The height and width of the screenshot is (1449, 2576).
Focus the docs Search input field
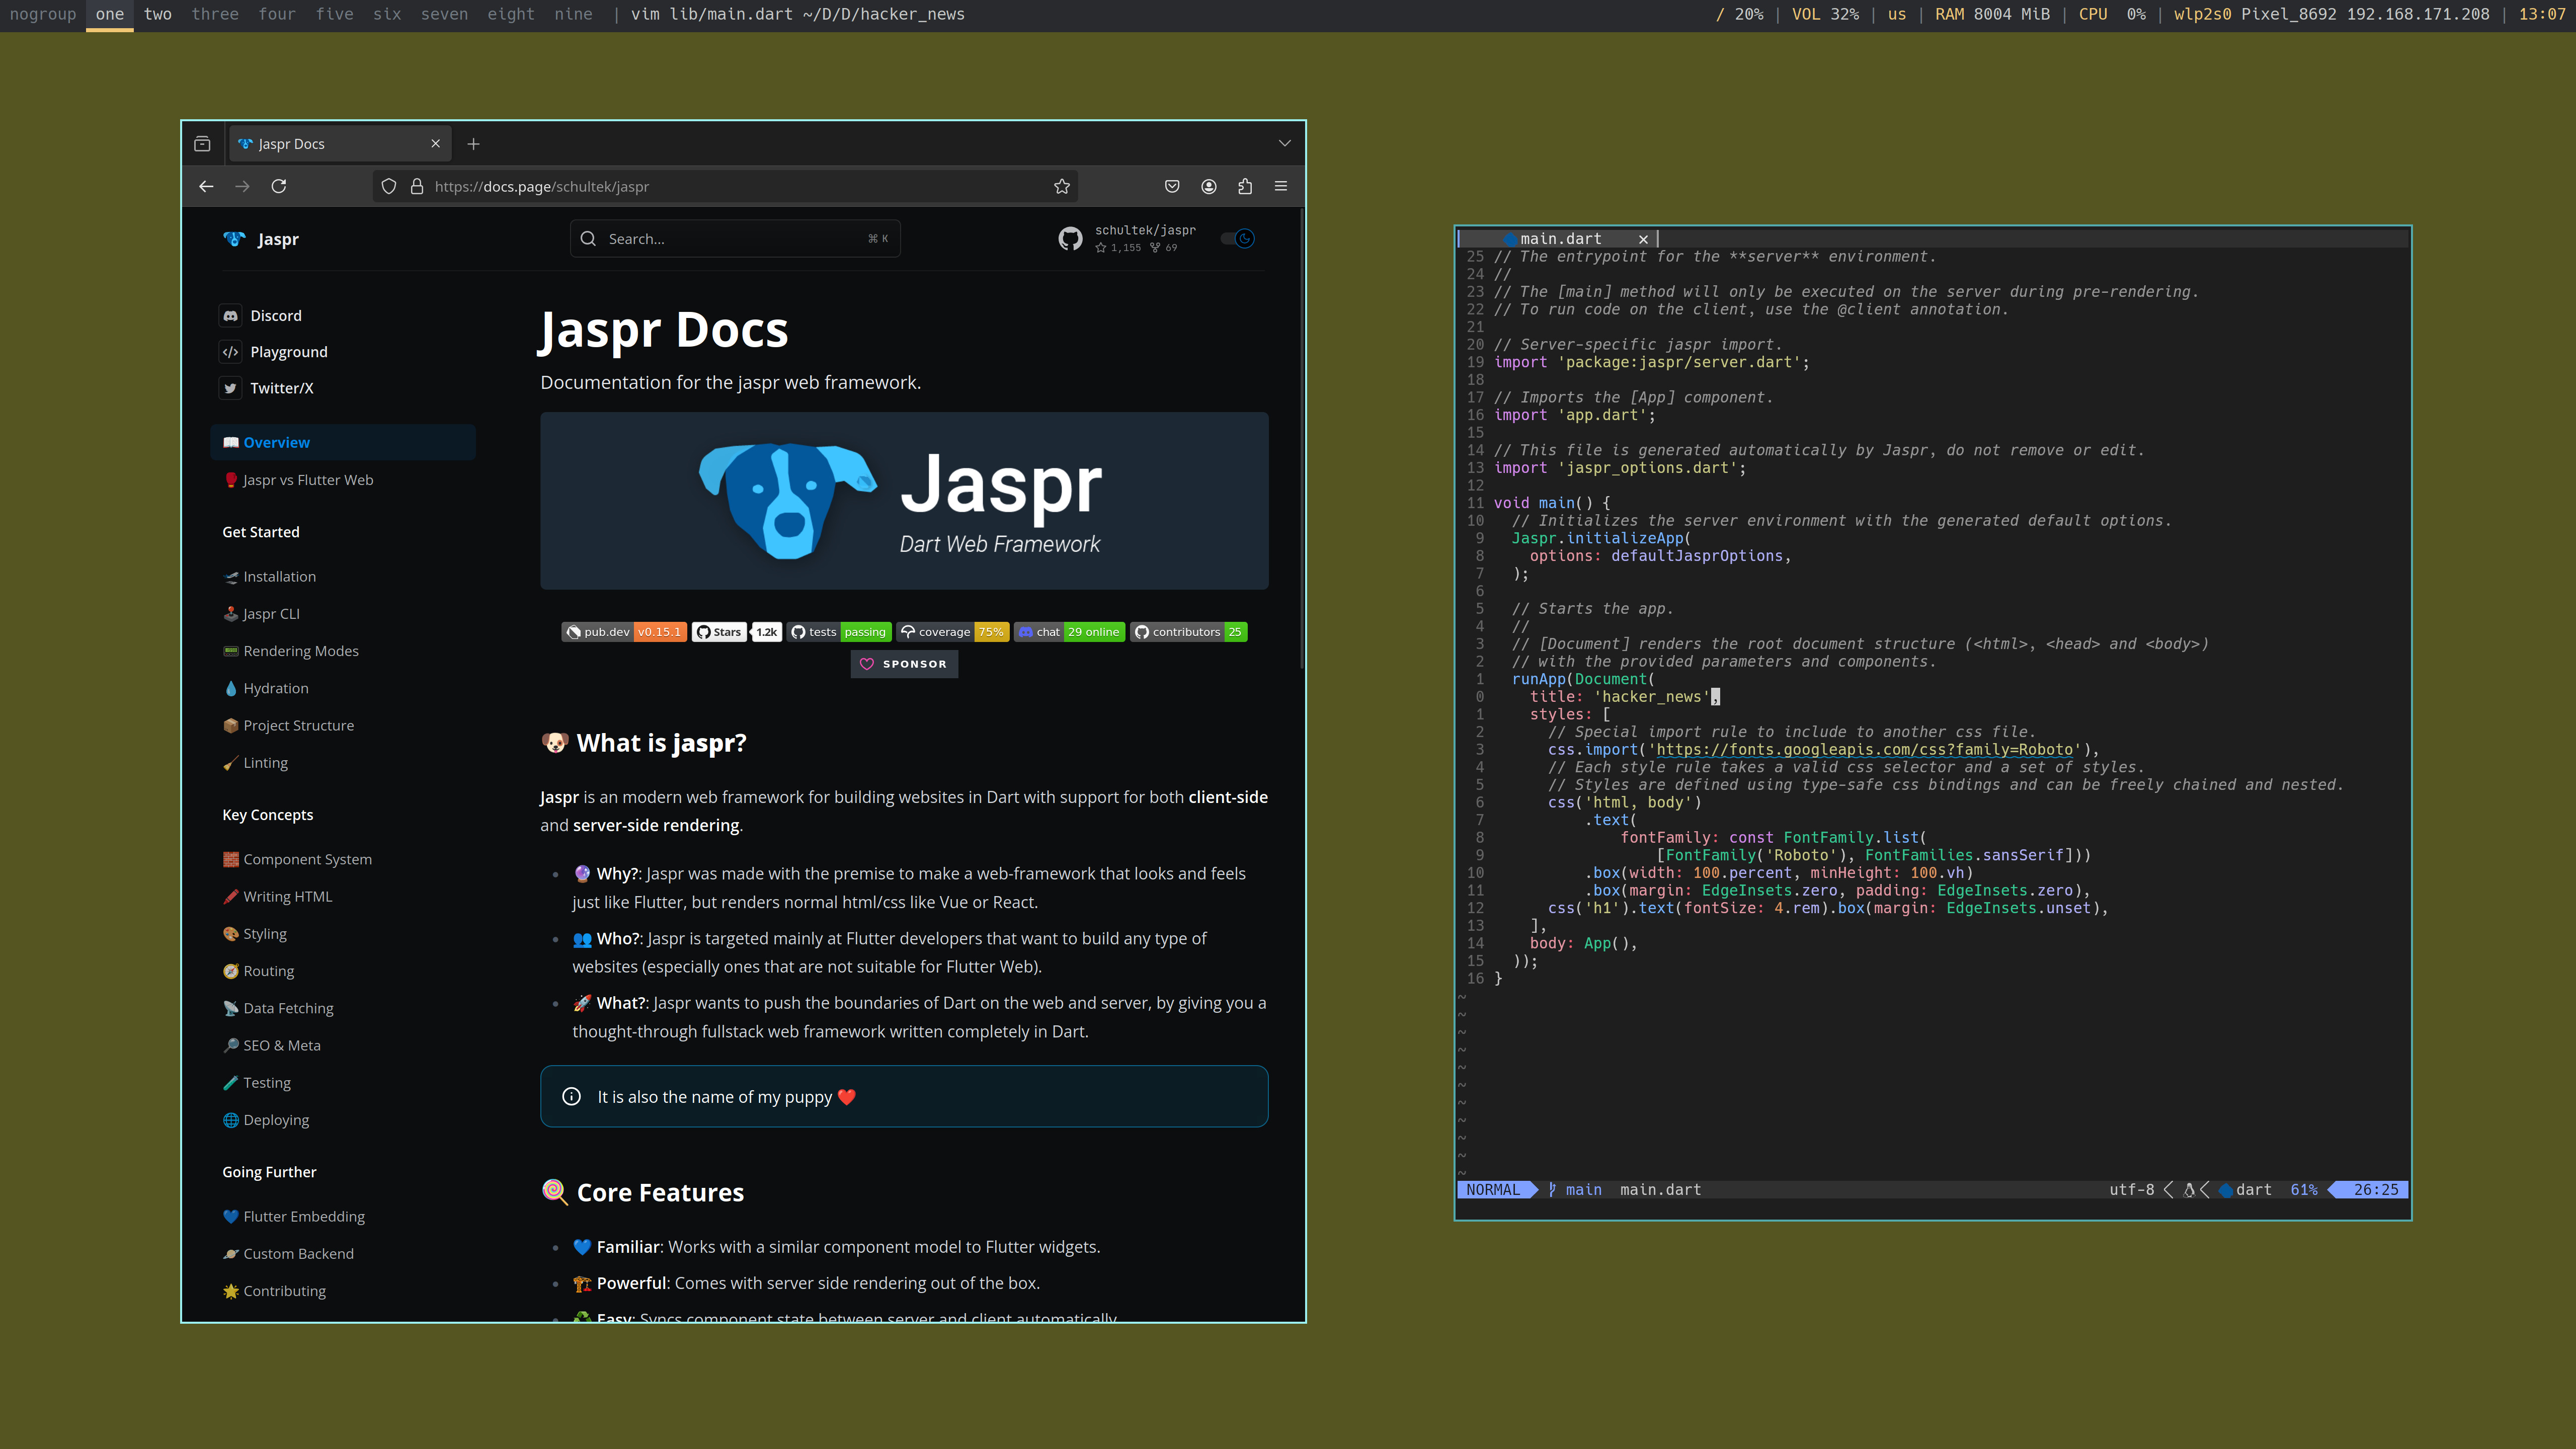[735, 239]
